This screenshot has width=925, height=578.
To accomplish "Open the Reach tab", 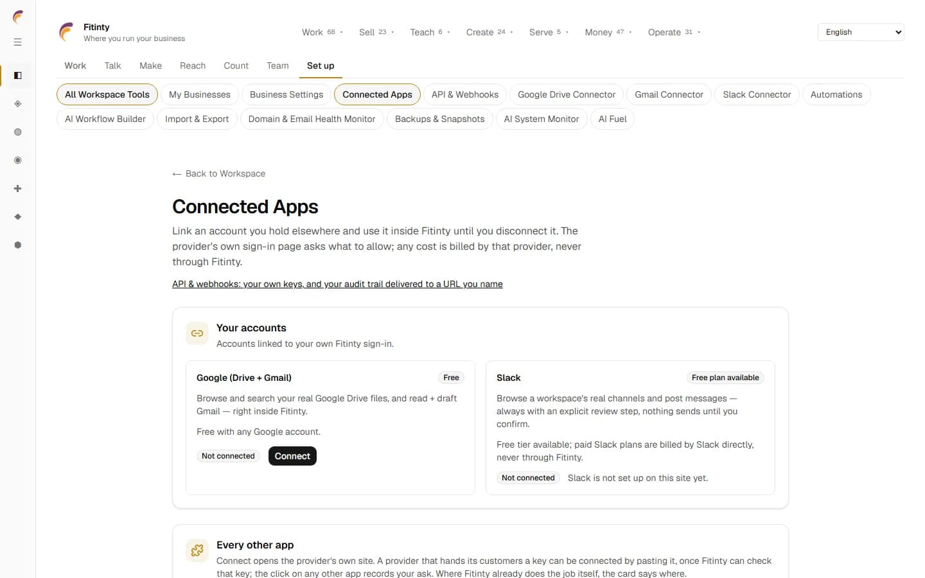I will coord(193,66).
